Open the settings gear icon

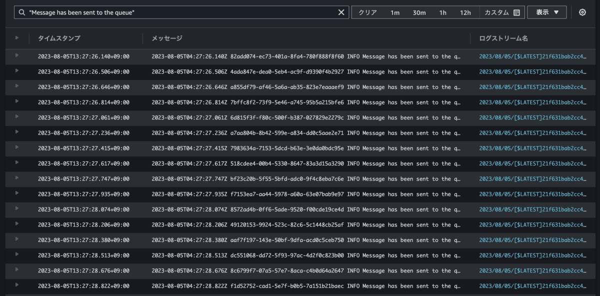582,12
